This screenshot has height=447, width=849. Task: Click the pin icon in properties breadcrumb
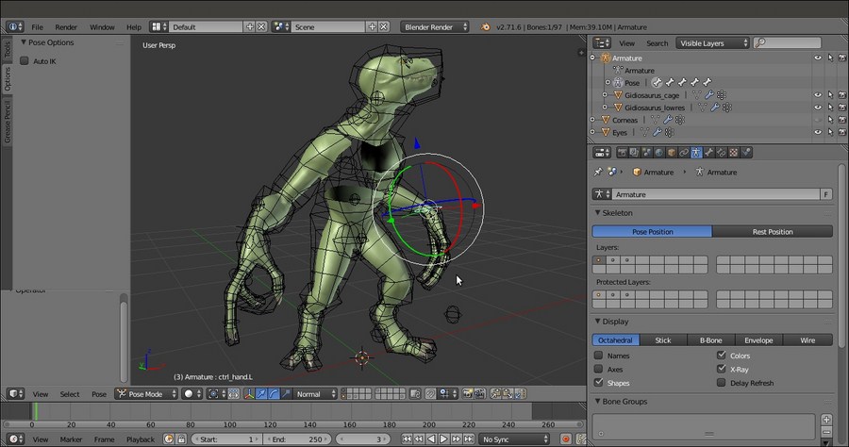[598, 172]
